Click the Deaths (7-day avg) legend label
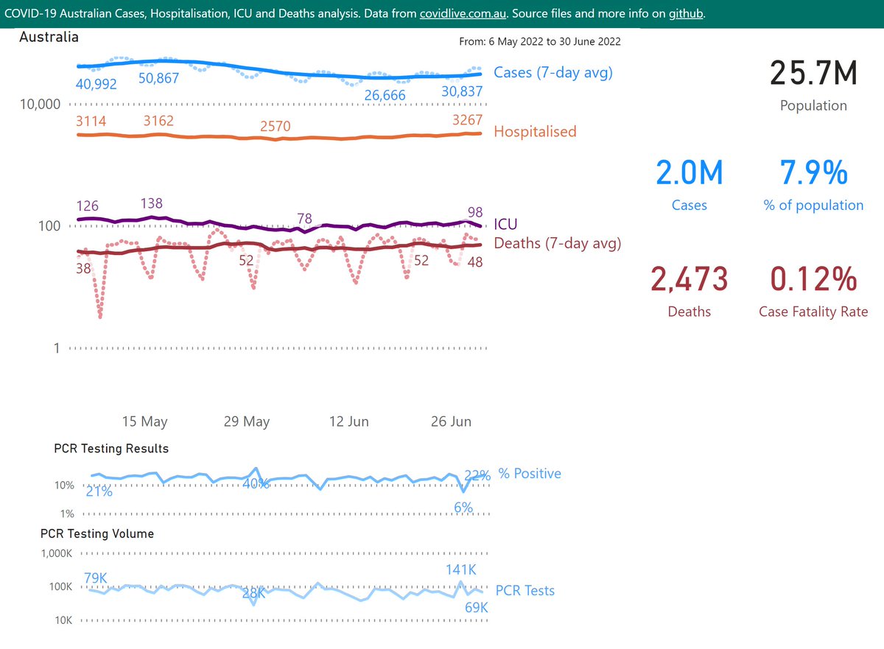The width and height of the screenshot is (884, 649). pyautogui.click(x=557, y=242)
